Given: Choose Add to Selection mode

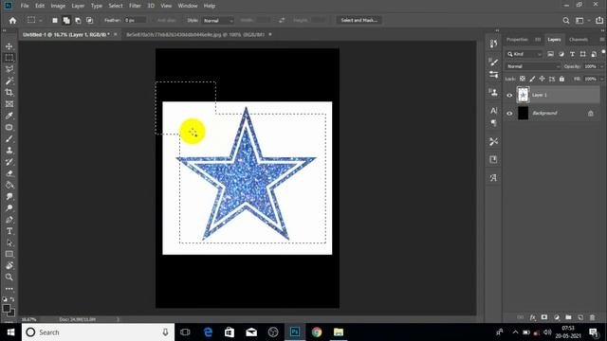Looking at the screenshot, I should pyautogui.click(x=66, y=21).
